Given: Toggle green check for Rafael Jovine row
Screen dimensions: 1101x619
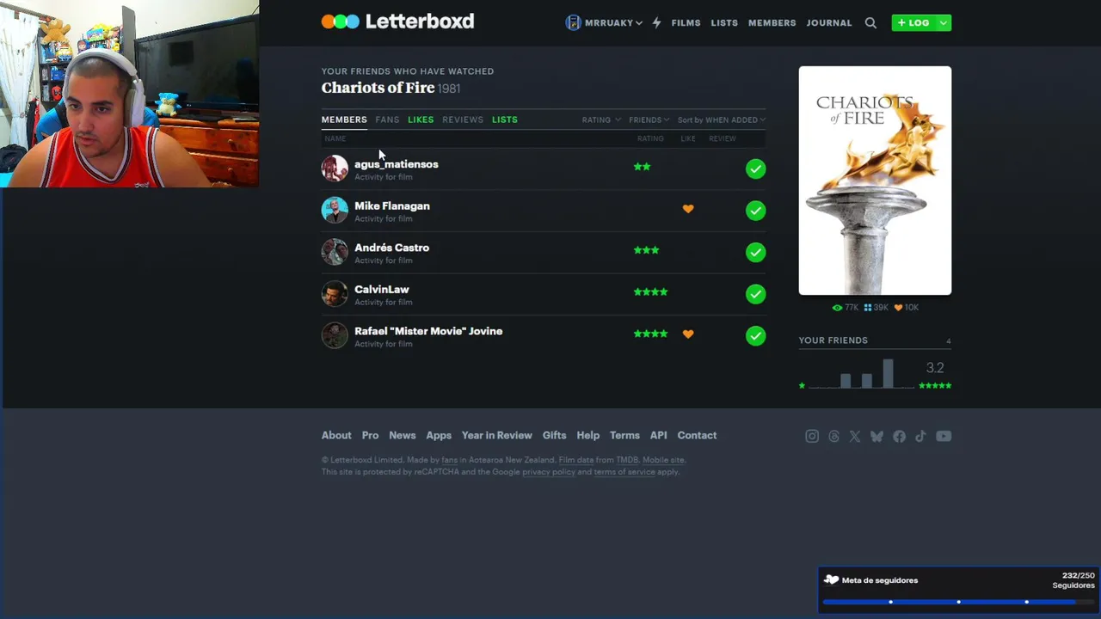Looking at the screenshot, I should [x=755, y=335].
